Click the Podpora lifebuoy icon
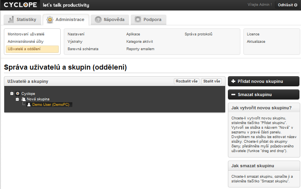This screenshot has width=301, height=189. click(138, 19)
